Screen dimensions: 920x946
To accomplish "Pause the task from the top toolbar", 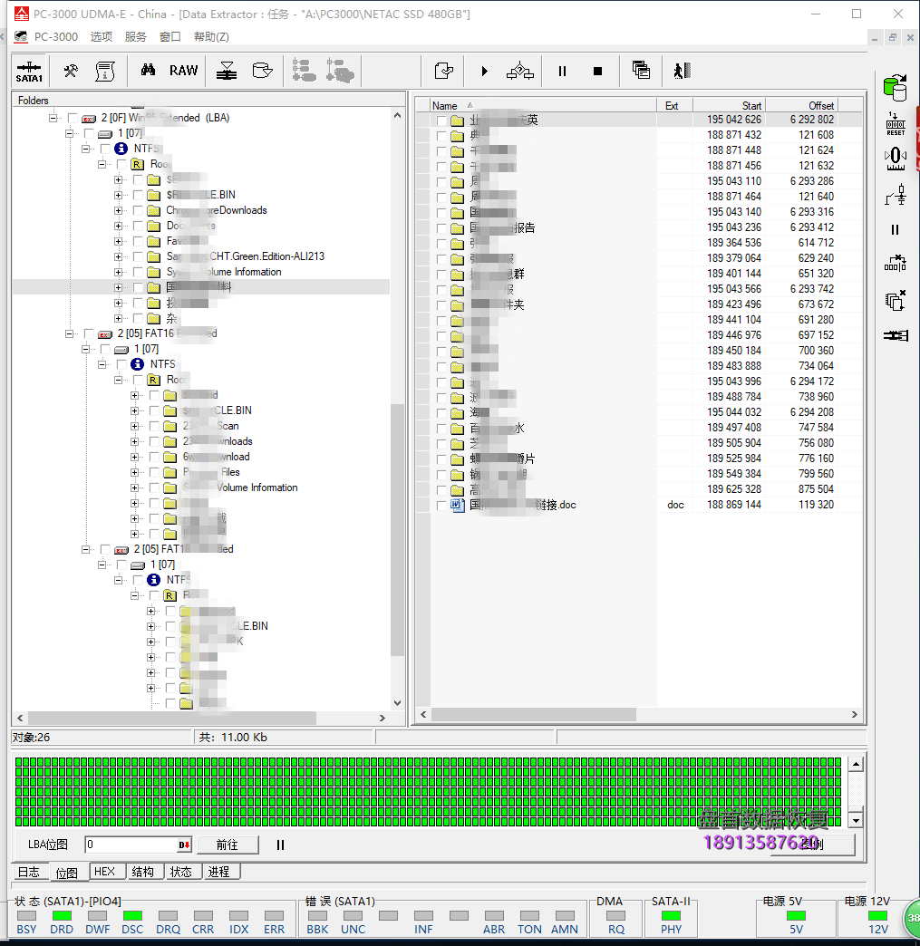I will click(563, 72).
